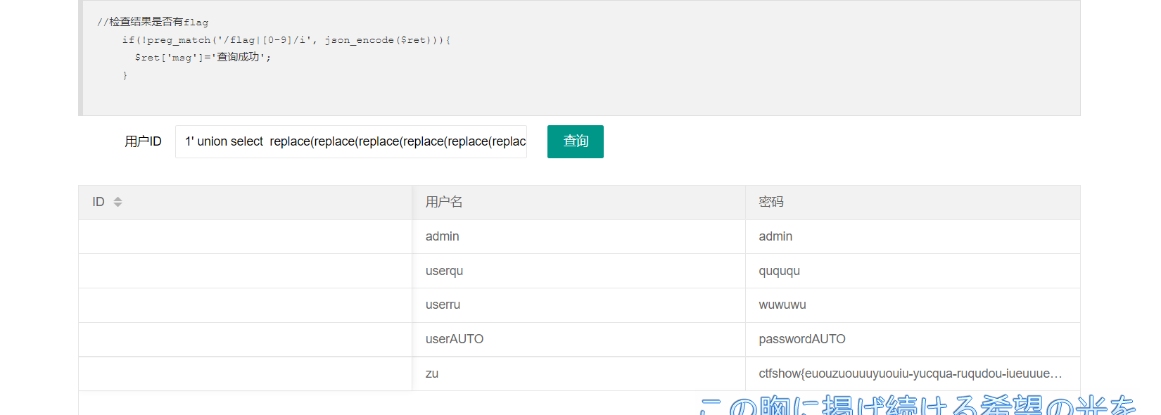
Task: Click the 用户名 column header
Action: tap(579, 203)
